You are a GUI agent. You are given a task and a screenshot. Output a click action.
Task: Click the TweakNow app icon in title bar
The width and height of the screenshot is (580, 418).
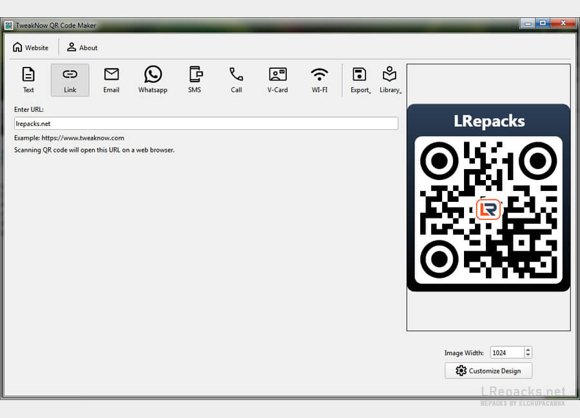tap(9, 26)
